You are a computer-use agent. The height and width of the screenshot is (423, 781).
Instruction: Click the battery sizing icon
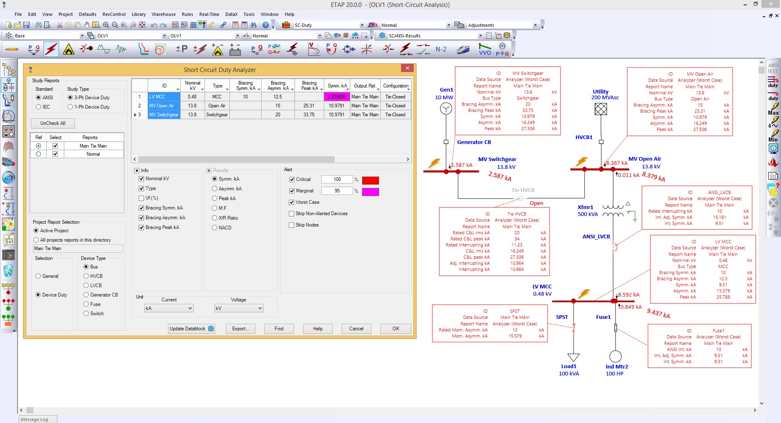coord(235,50)
